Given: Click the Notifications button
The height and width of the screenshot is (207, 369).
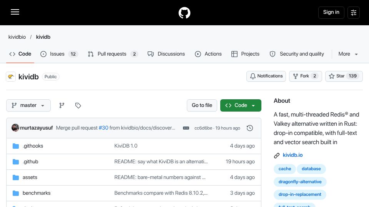Looking at the screenshot, I should tap(266, 76).
